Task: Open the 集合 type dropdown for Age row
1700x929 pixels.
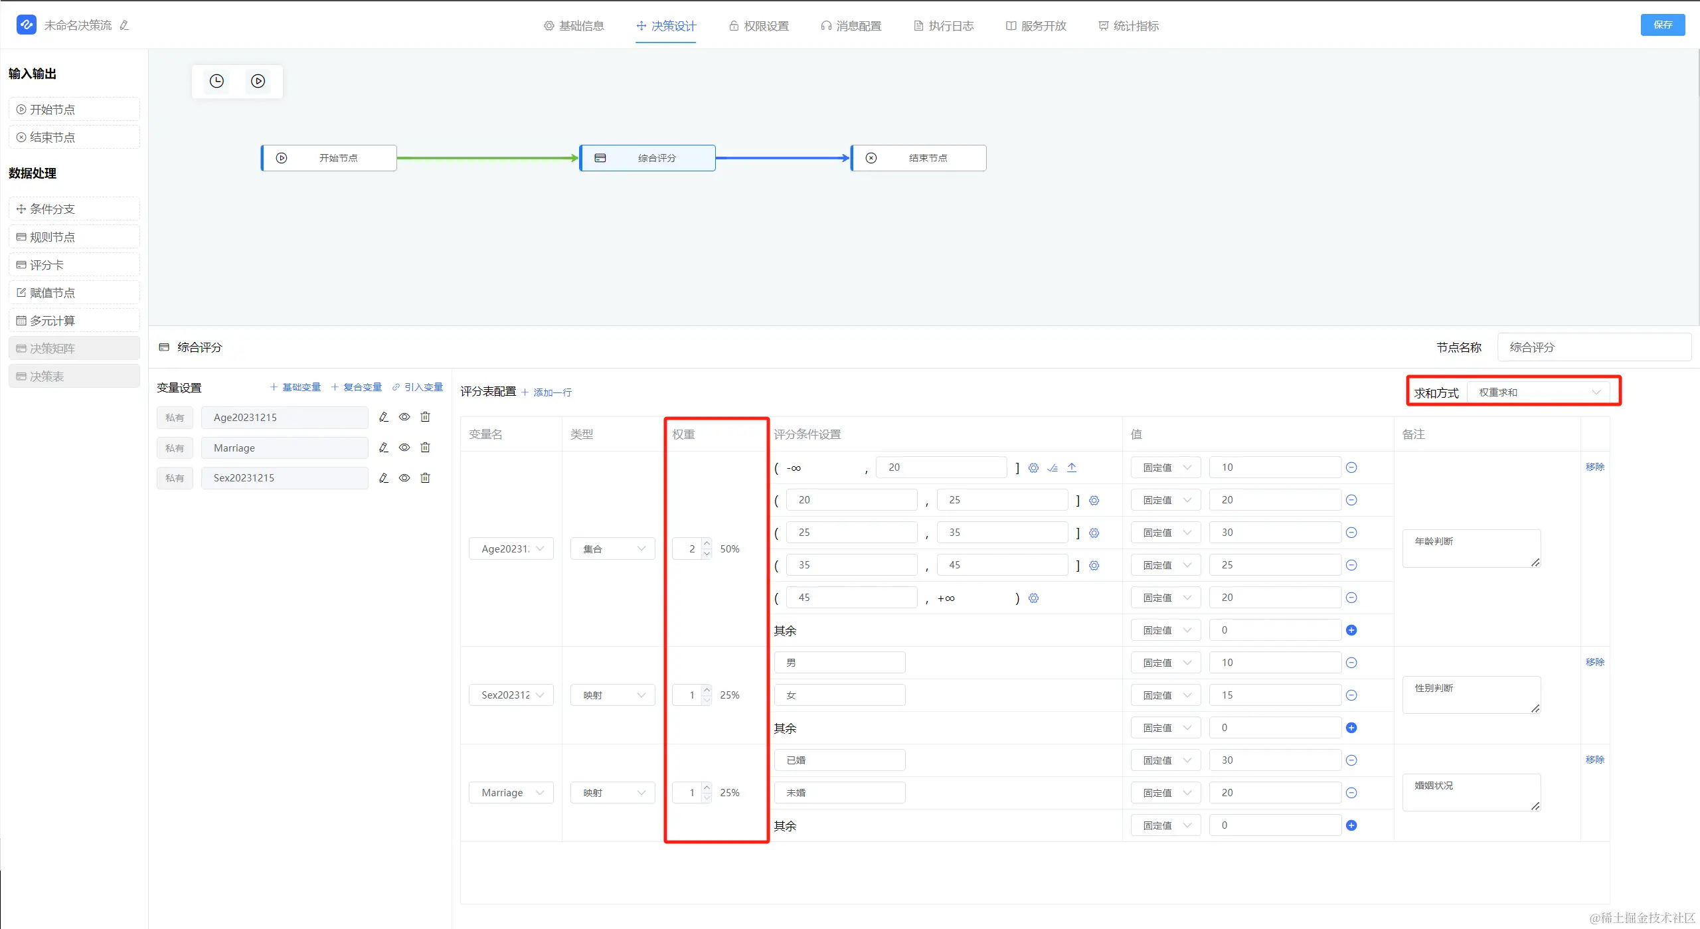Action: point(613,549)
